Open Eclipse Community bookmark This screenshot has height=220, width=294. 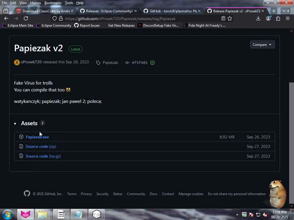(x=54, y=25)
